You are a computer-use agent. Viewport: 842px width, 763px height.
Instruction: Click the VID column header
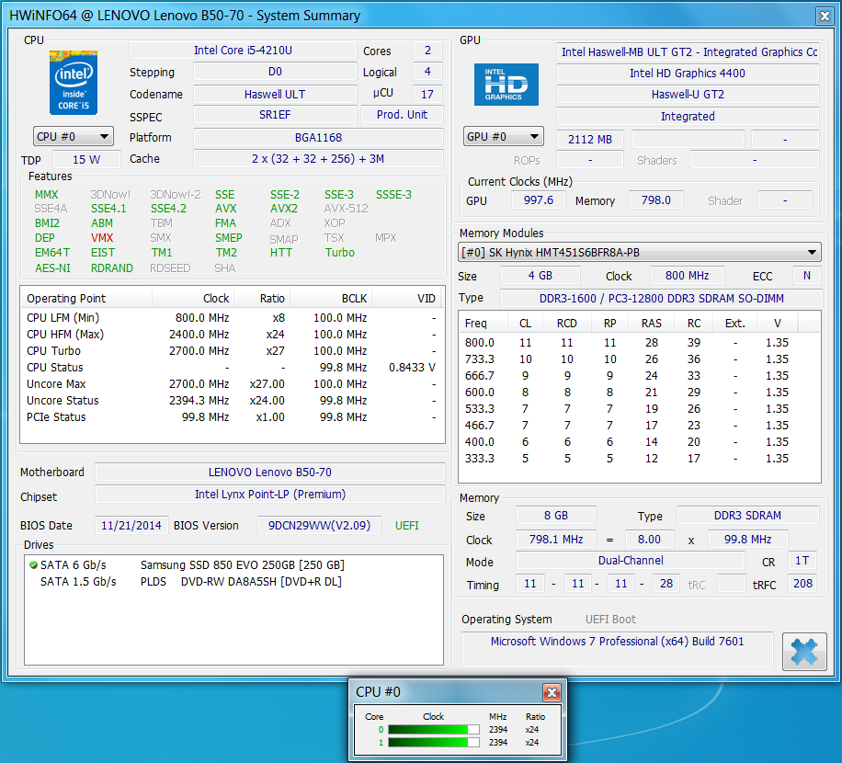(408, 299)
